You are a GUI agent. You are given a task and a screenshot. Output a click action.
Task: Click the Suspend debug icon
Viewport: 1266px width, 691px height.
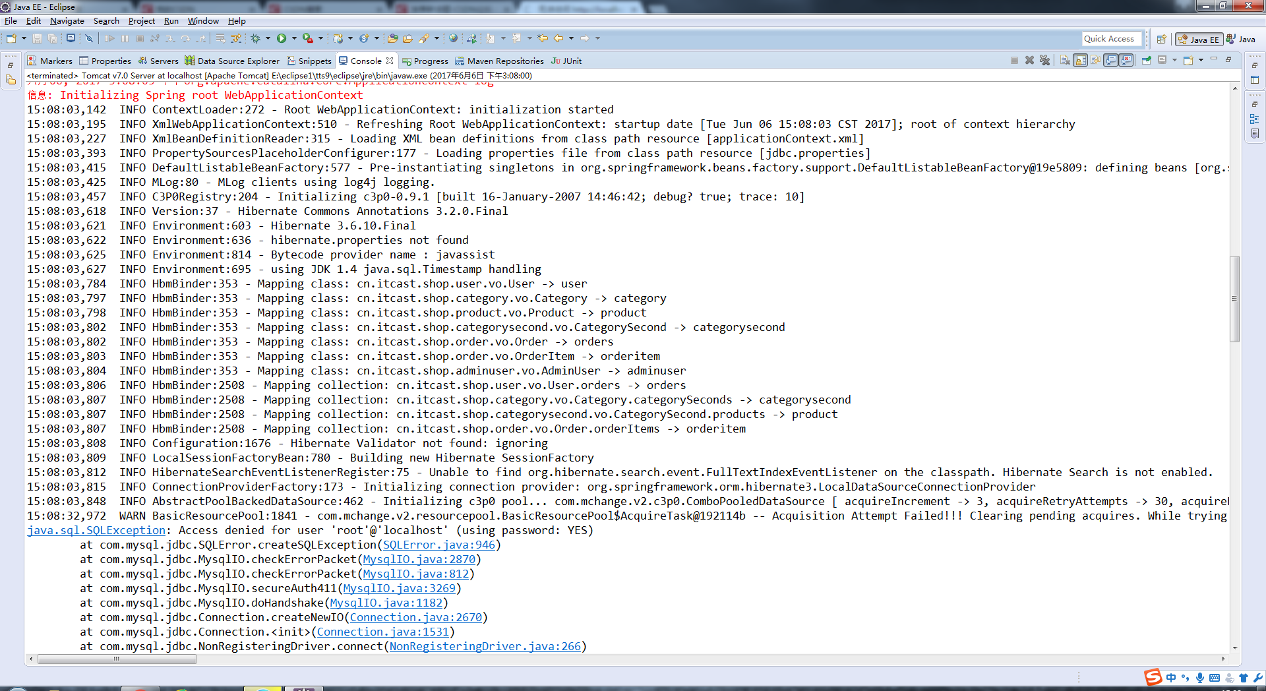click(x=125, y=38)
